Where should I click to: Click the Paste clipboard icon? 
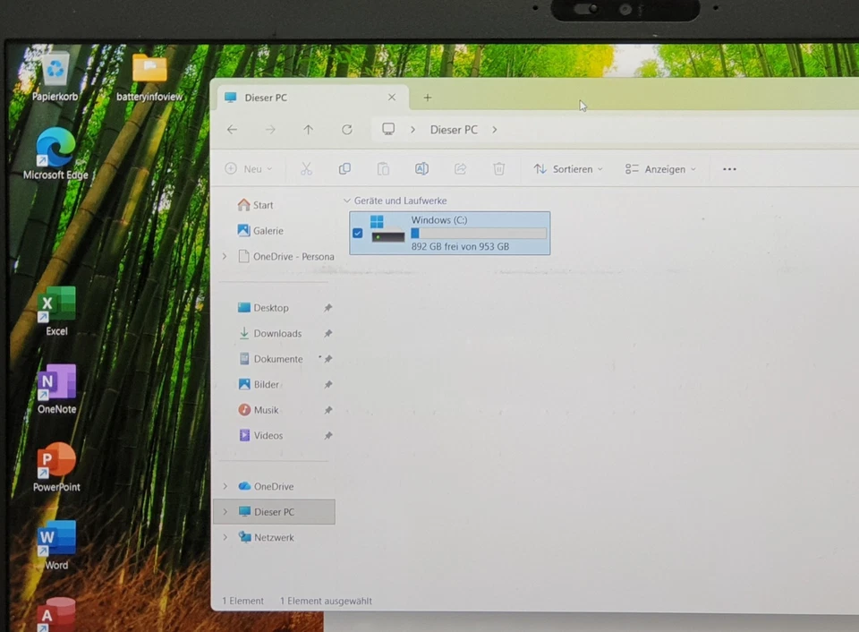(383, 169)
